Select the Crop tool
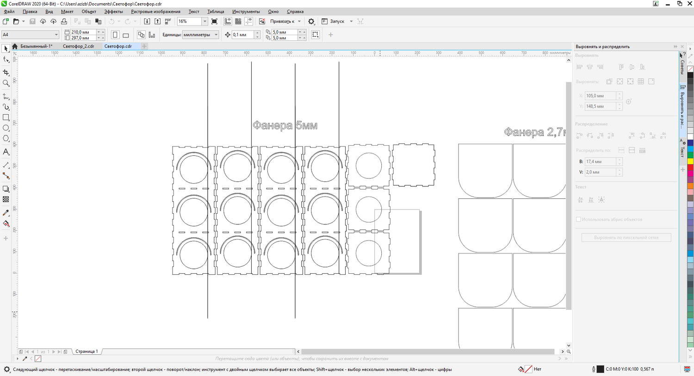 click(x=6, y=73)
